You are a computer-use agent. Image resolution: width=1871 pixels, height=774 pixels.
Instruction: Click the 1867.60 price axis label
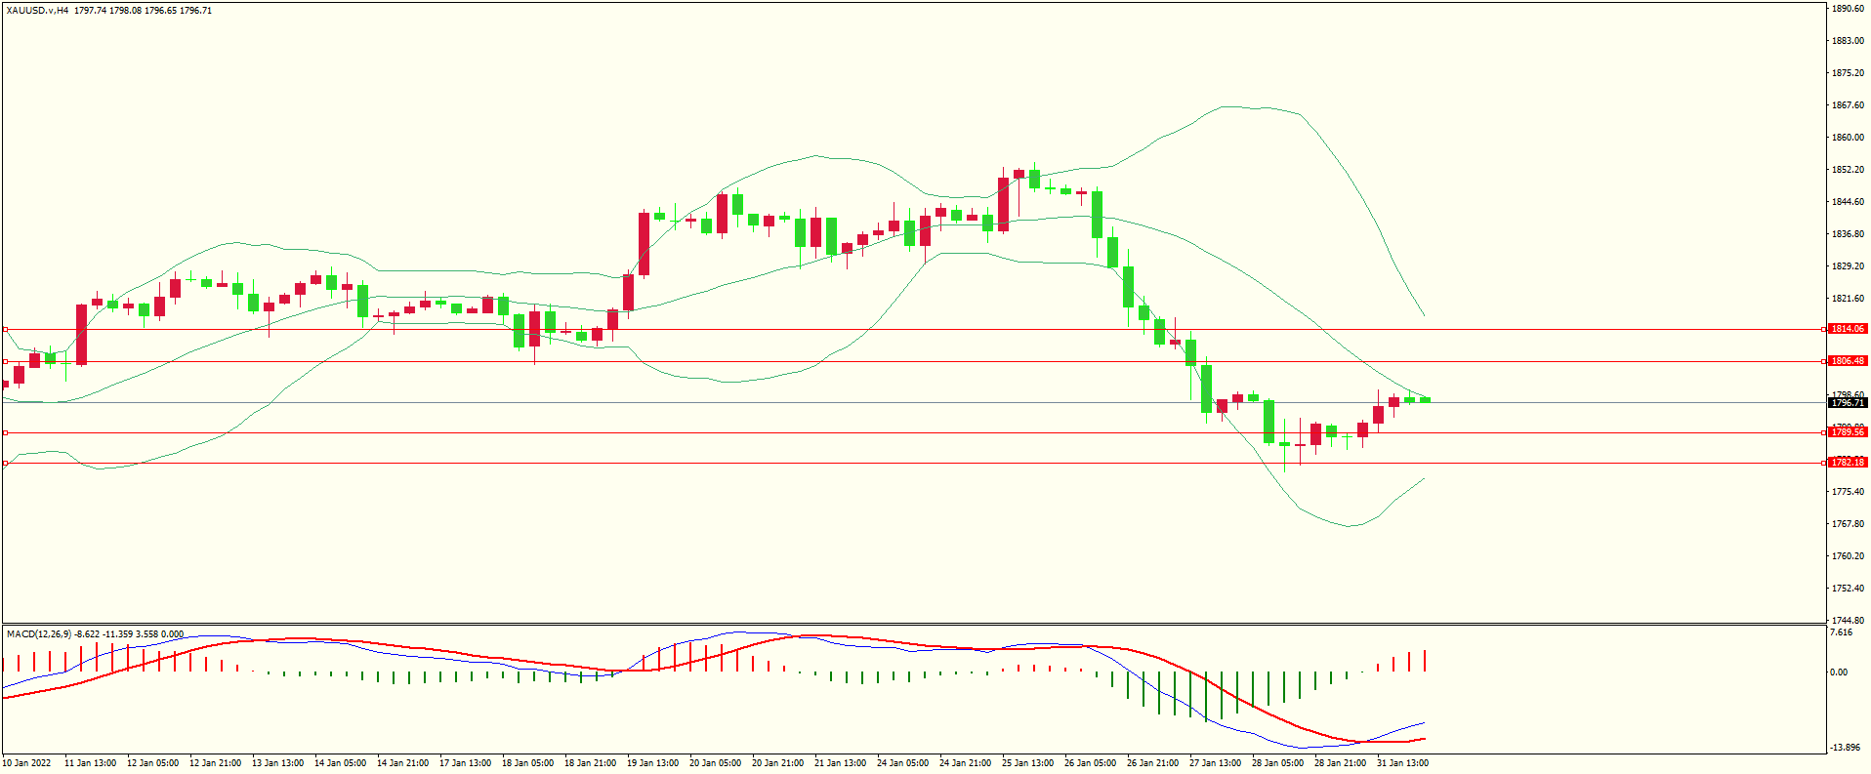coord(1848,105)
